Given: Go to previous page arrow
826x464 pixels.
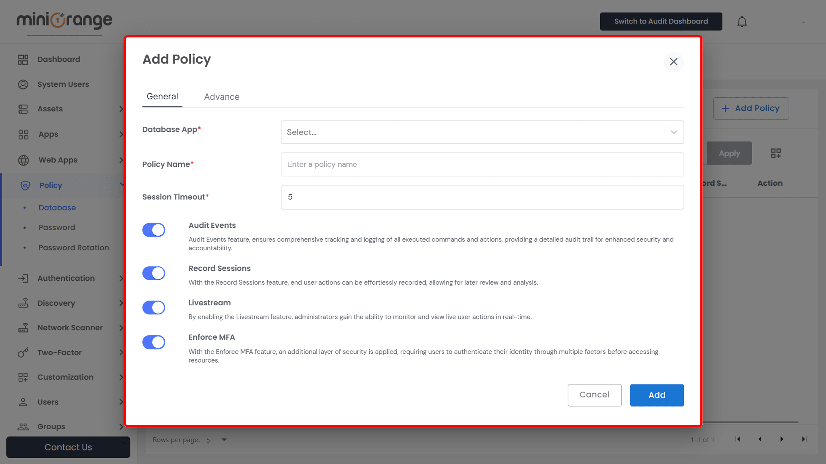Looking at the screenshot, I should pyautogui.click(x=760, y=439).
